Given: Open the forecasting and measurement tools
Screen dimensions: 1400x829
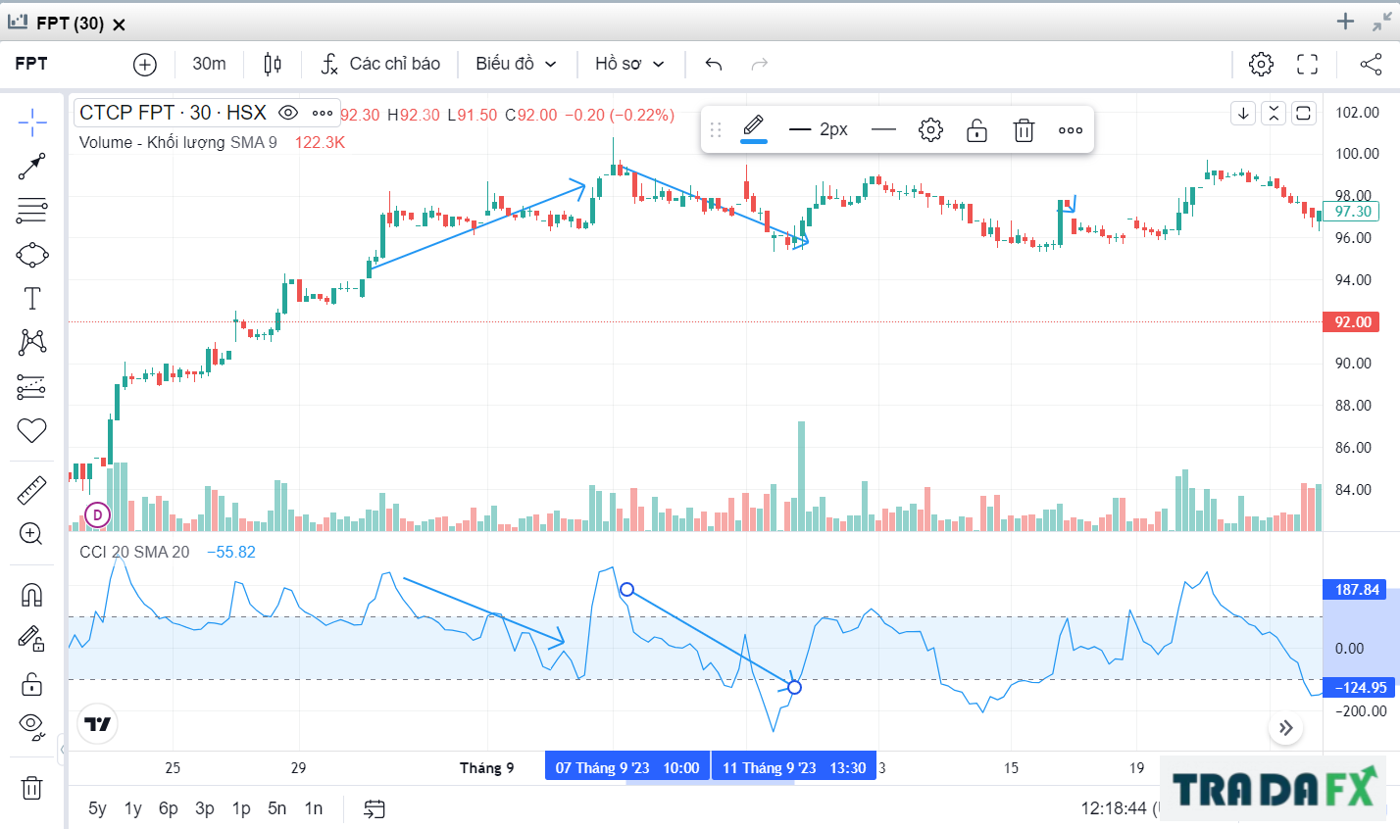Looking at the screenshot, I should [32, 387].
